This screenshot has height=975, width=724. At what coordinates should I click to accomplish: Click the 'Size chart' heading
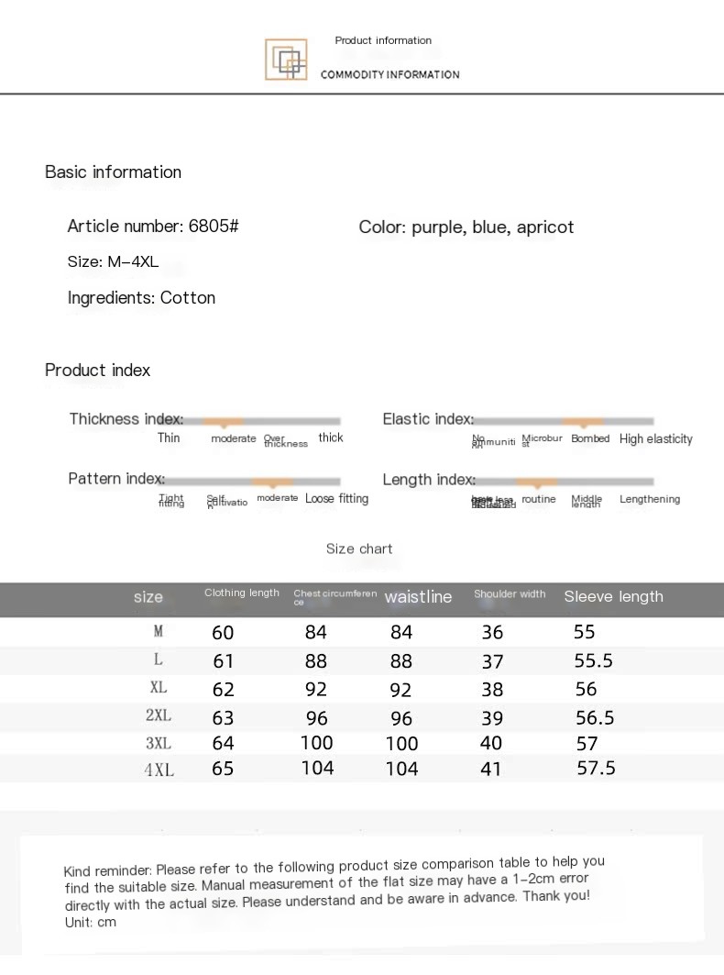coord(359,548)
